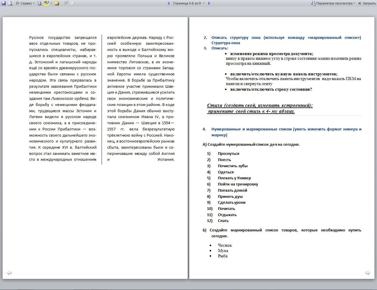This screenshot has width=377, height=290.
Task: Flip forward using right page corner arrow
Action: pos(368,273)
